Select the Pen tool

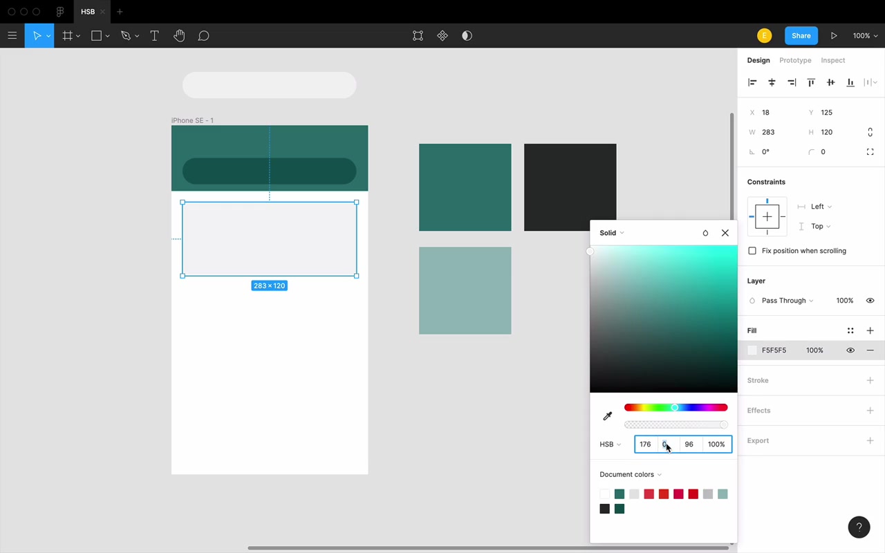(126, 36)
